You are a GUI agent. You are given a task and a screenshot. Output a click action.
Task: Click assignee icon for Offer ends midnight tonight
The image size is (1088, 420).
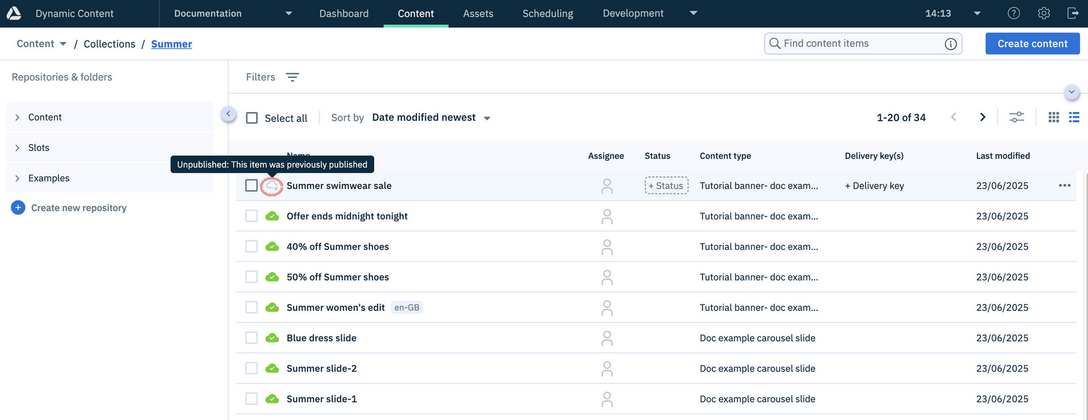(607, 217)
